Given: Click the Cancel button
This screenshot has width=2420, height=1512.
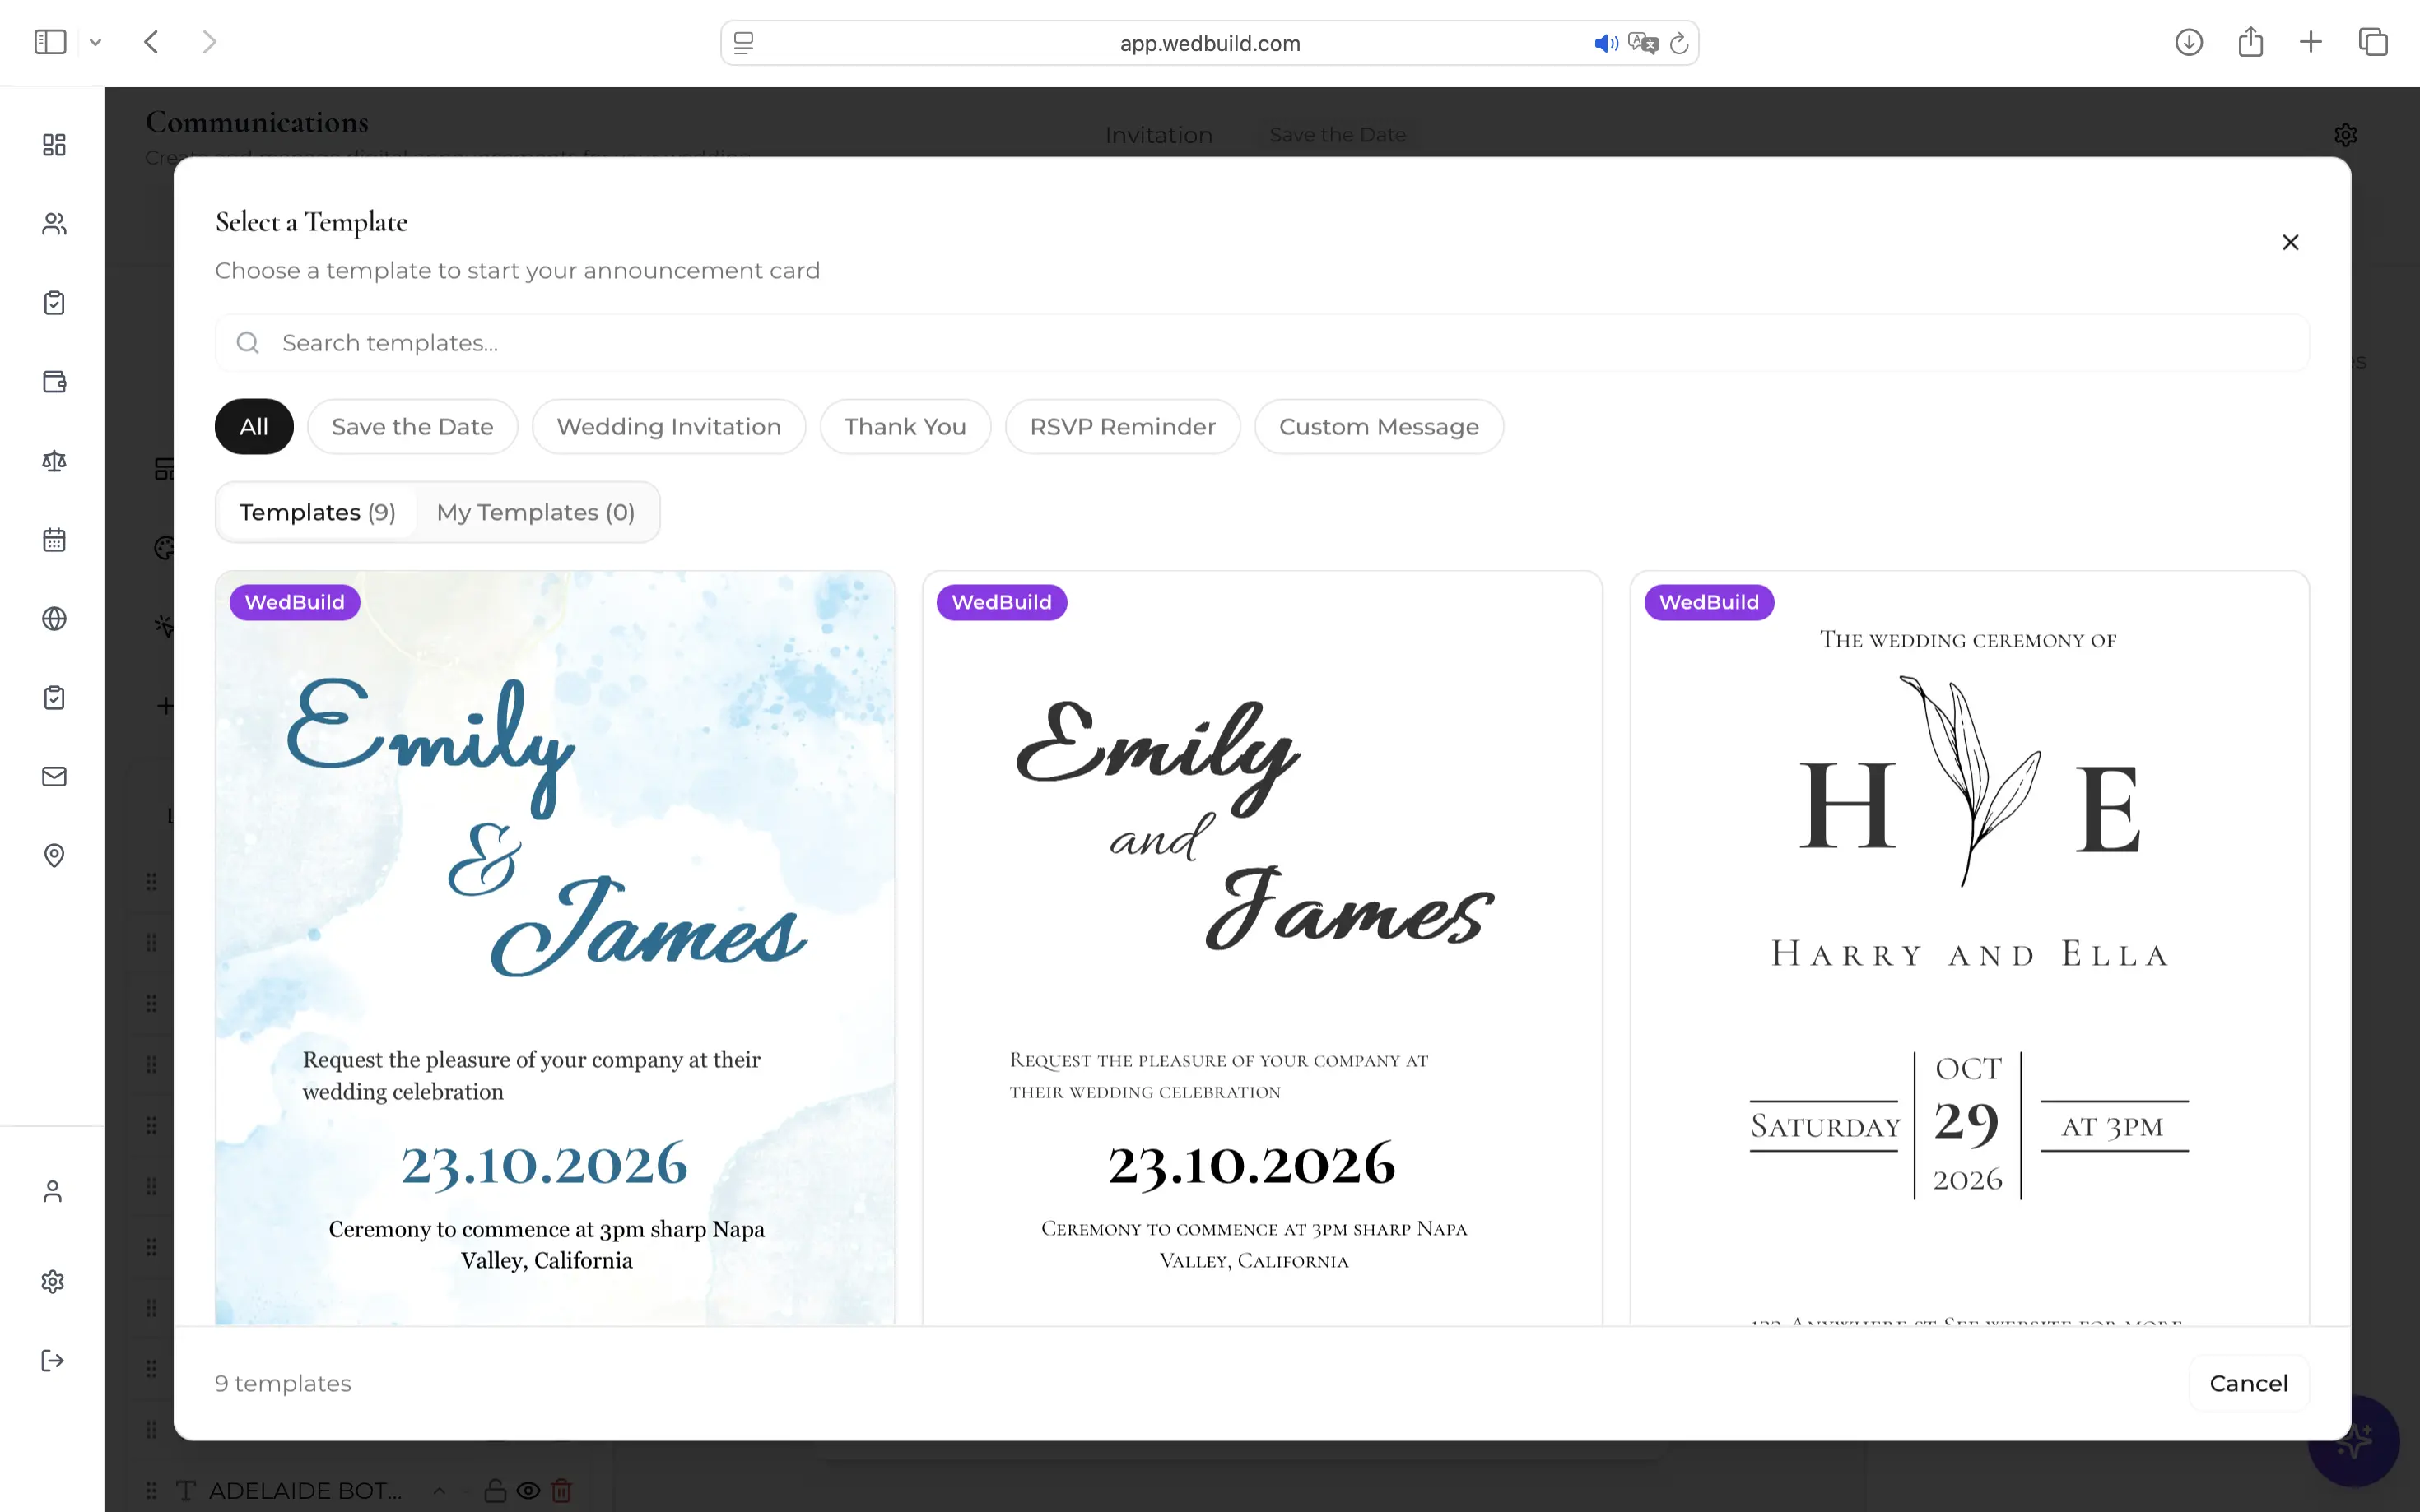Looking at the screenshot, I should (2248, 1383).
